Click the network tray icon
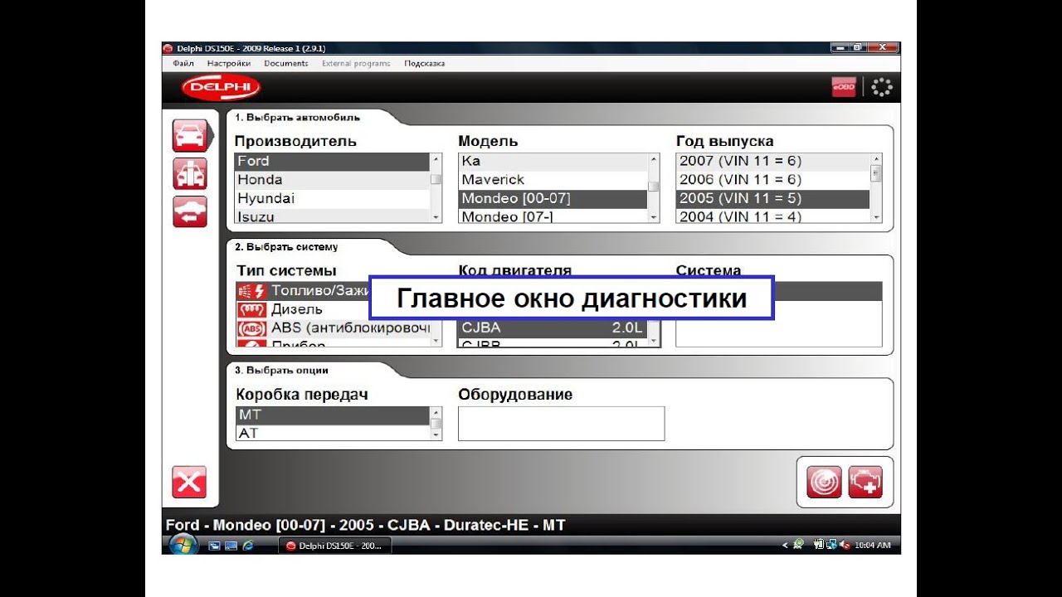 [x=831, y=545]
